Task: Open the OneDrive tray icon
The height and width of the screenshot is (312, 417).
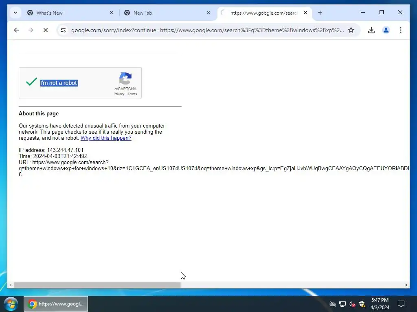Action: [332, 304]
